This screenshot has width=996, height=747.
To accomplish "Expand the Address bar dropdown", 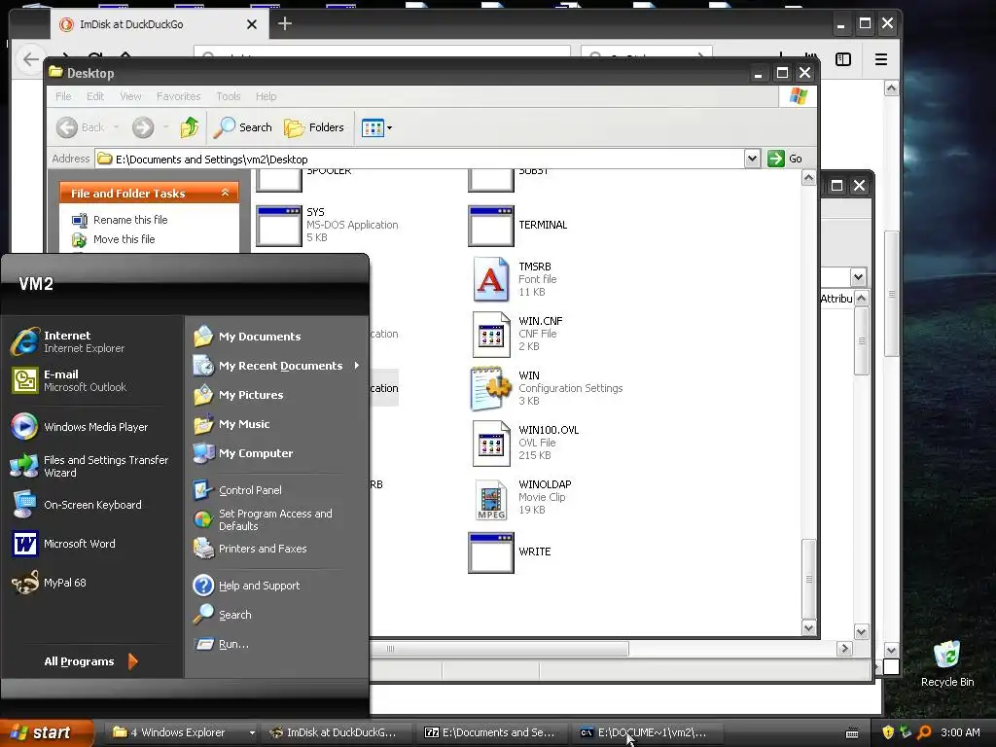I will click(x=752, y=159).
